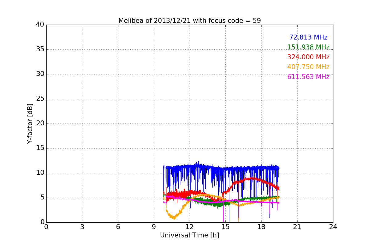Click the y-axis tick label 40
This screenshot has width=370, height=247.
(40, 25)
